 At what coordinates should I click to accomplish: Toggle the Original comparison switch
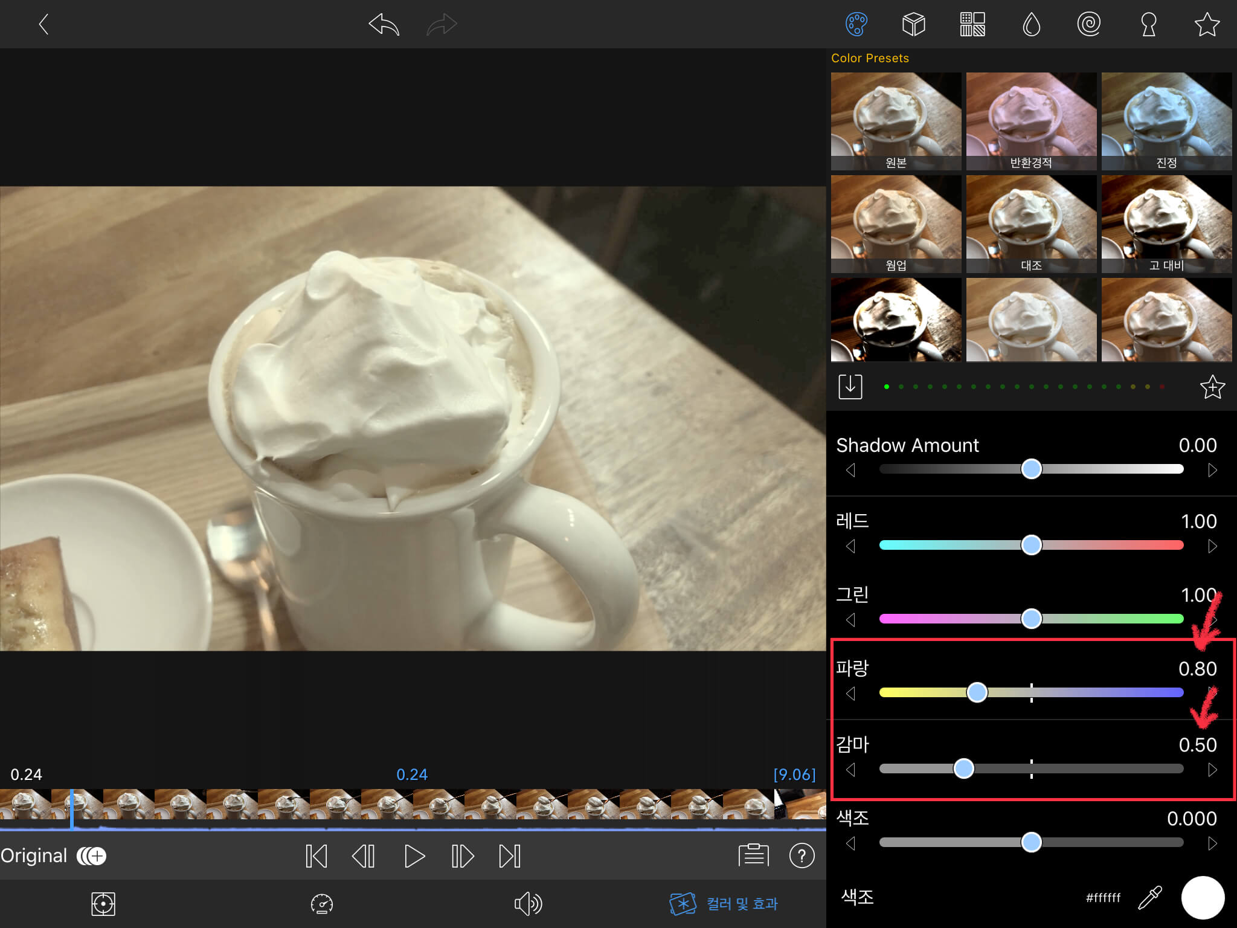pyautogui.click(x=91, y=855)
